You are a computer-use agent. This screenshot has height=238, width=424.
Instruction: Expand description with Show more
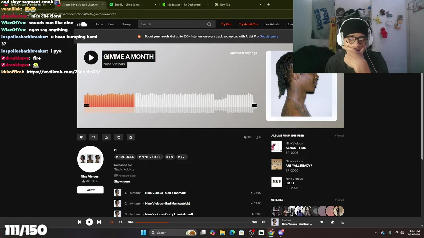coord(122,182)
